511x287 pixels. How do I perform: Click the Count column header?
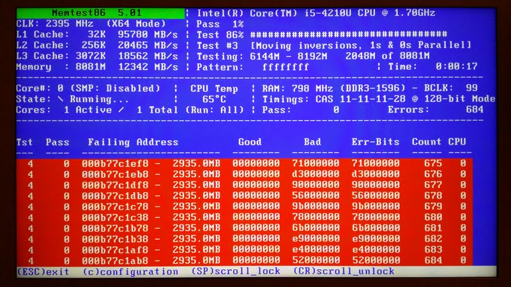click(x=426, y=142)
